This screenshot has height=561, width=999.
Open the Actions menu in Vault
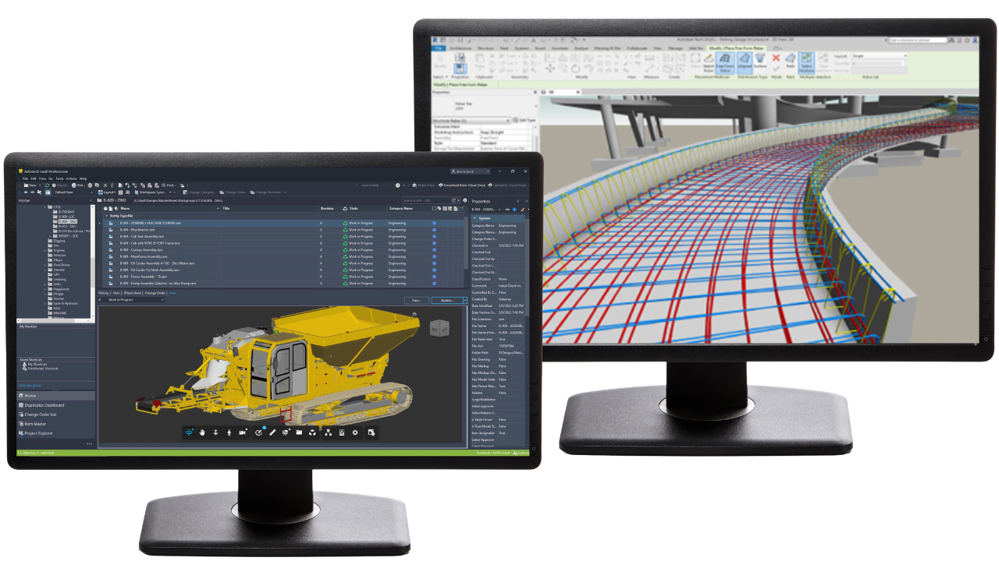coord(71,178)
